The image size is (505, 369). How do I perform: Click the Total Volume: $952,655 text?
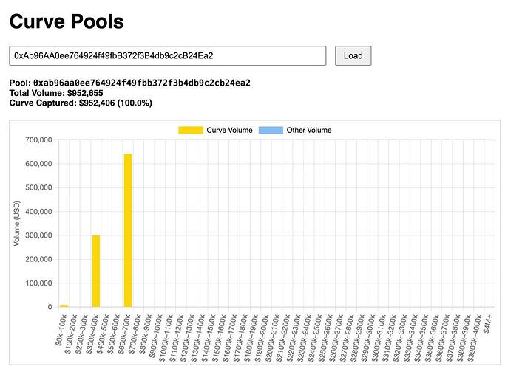click(x=56, y=93)
